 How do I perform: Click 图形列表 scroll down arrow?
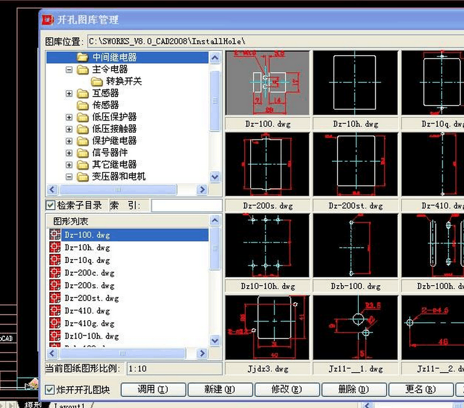pyautogui.click(x=215, y=340)
